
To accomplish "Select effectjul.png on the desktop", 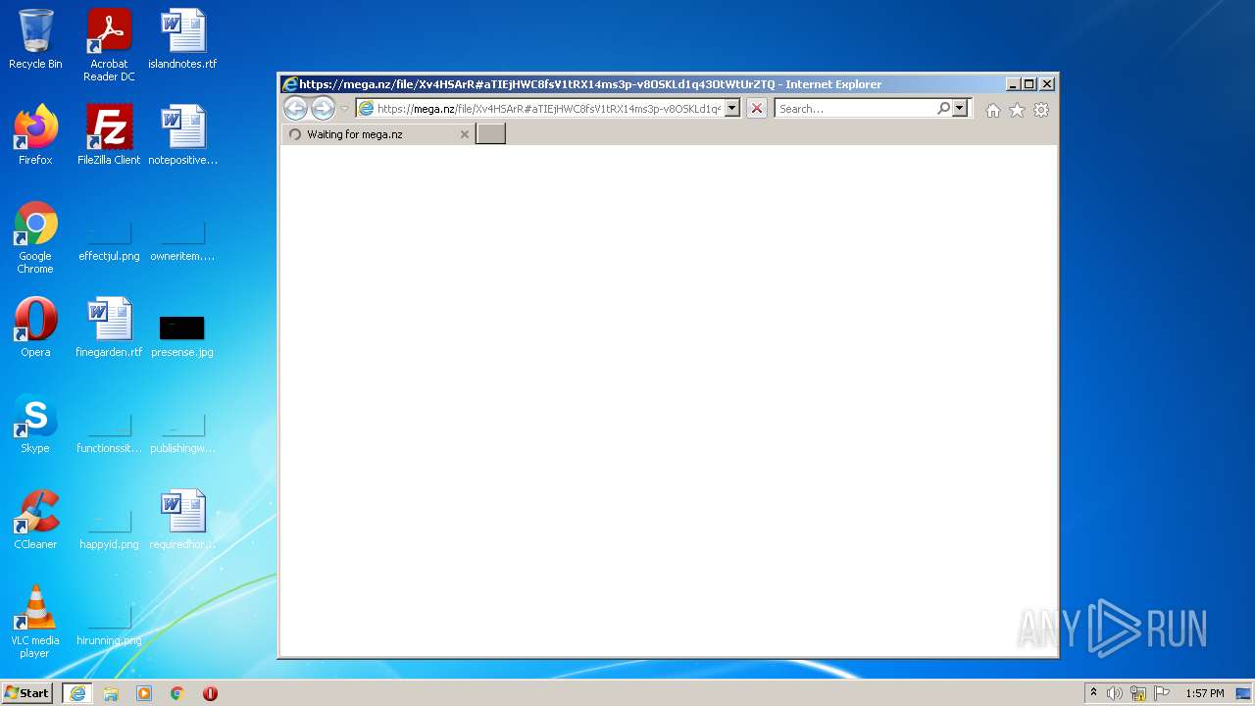I will coord(109,241).
